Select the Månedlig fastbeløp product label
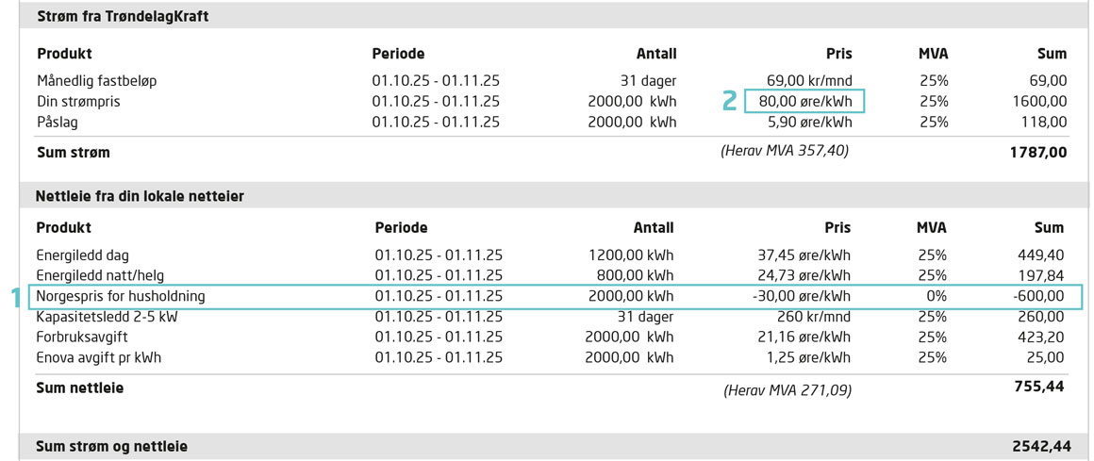 (97, 81)
